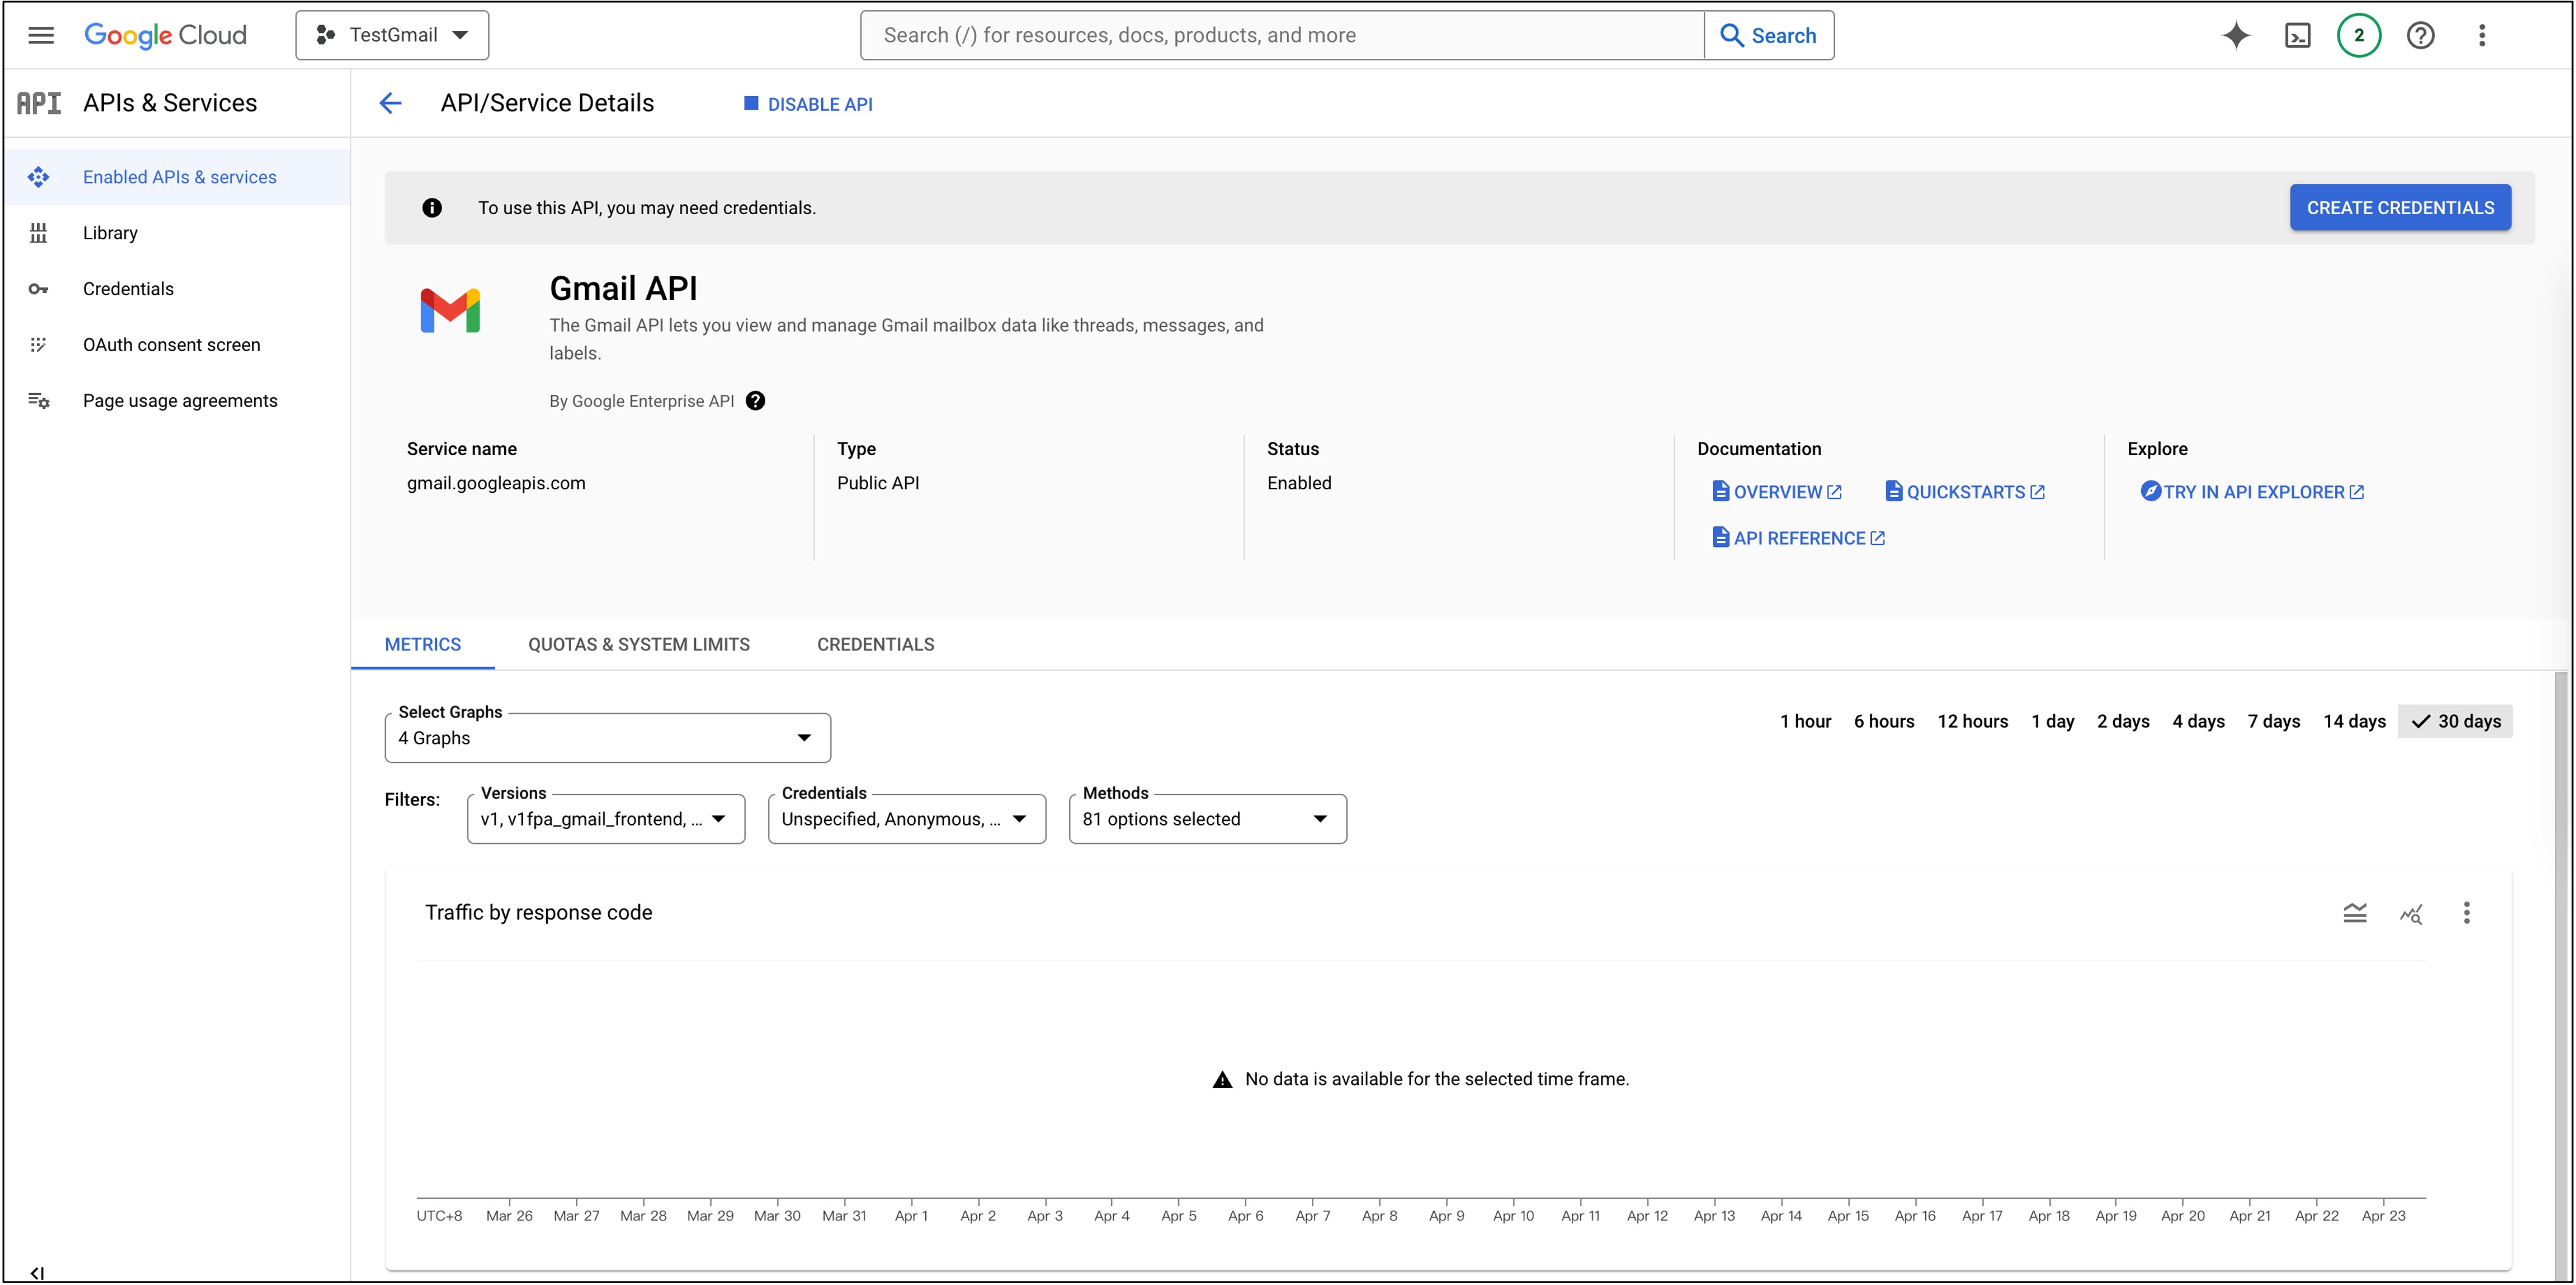Switch to the METRICS tab

pos(423,645)
